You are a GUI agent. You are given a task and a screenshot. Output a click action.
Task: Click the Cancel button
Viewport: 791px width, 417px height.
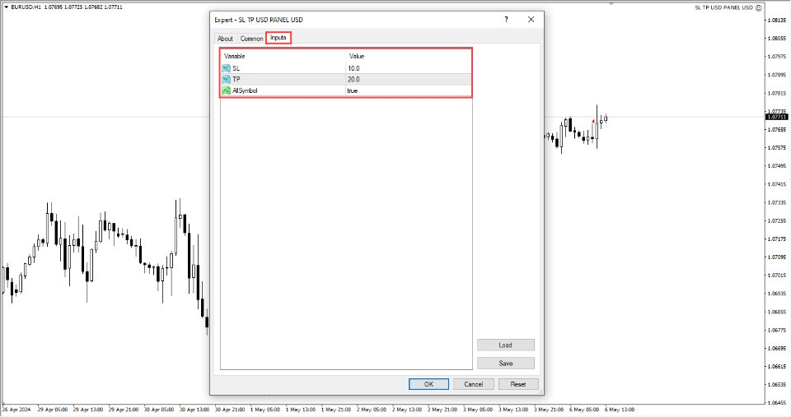[473, 384]
